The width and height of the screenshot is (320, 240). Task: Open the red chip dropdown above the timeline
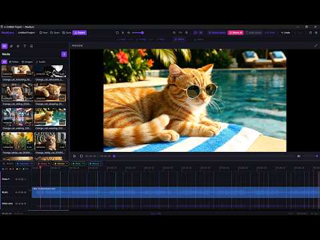[x=44, y=163]
